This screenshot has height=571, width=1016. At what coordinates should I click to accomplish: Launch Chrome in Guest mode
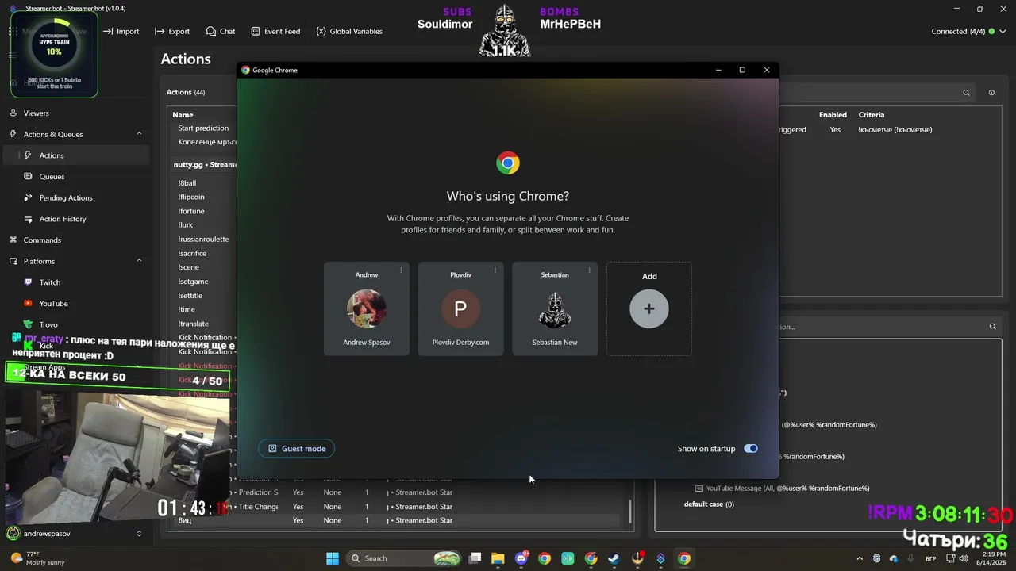[297, 449]
